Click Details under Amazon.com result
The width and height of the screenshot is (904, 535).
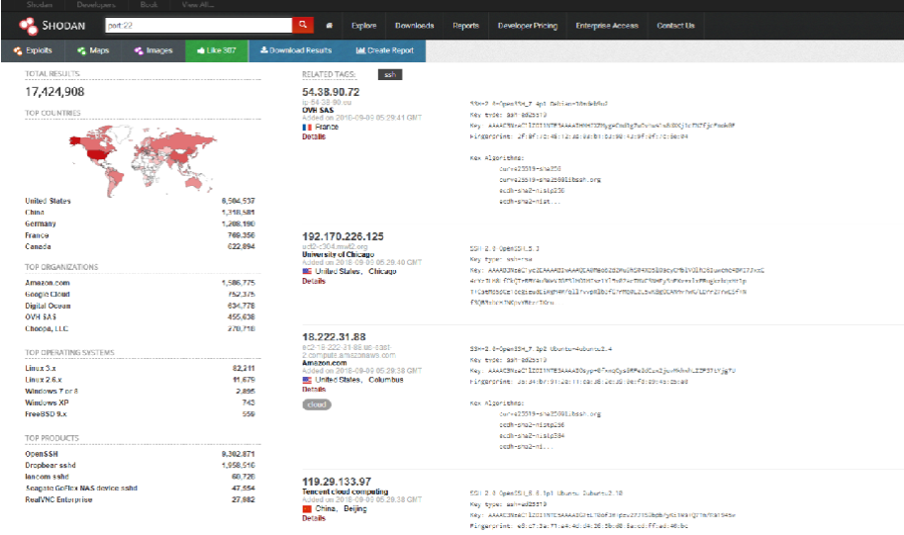314,390
